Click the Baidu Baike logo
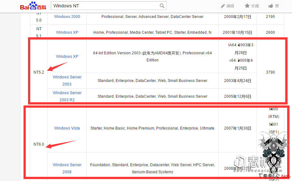Image resolution: width=292 pixels, height=181 pixels. (33, 6)
